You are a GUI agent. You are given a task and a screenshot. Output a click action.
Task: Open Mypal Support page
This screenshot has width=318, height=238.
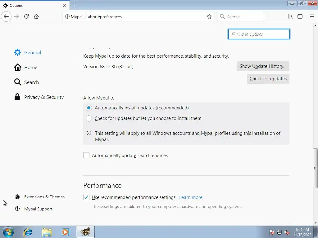click(34, 209)
